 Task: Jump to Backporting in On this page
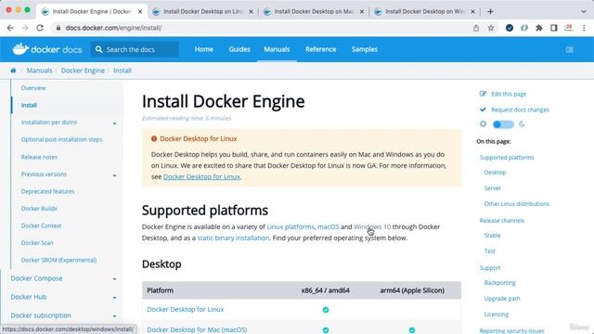(499, 283)
